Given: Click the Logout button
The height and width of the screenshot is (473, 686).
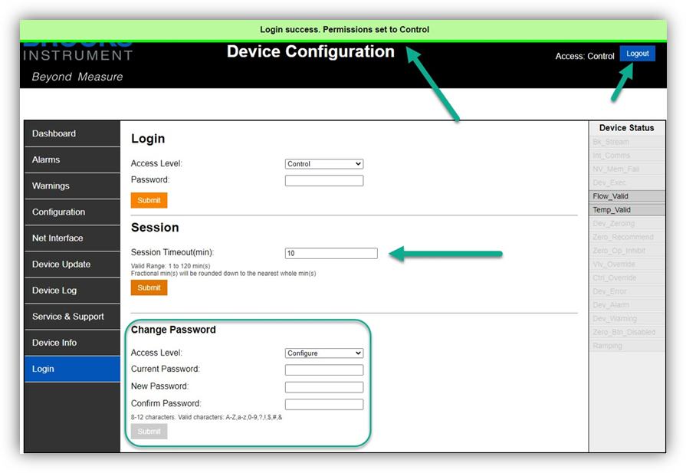Looking at the screenshot, I should (x=638, y=54).
